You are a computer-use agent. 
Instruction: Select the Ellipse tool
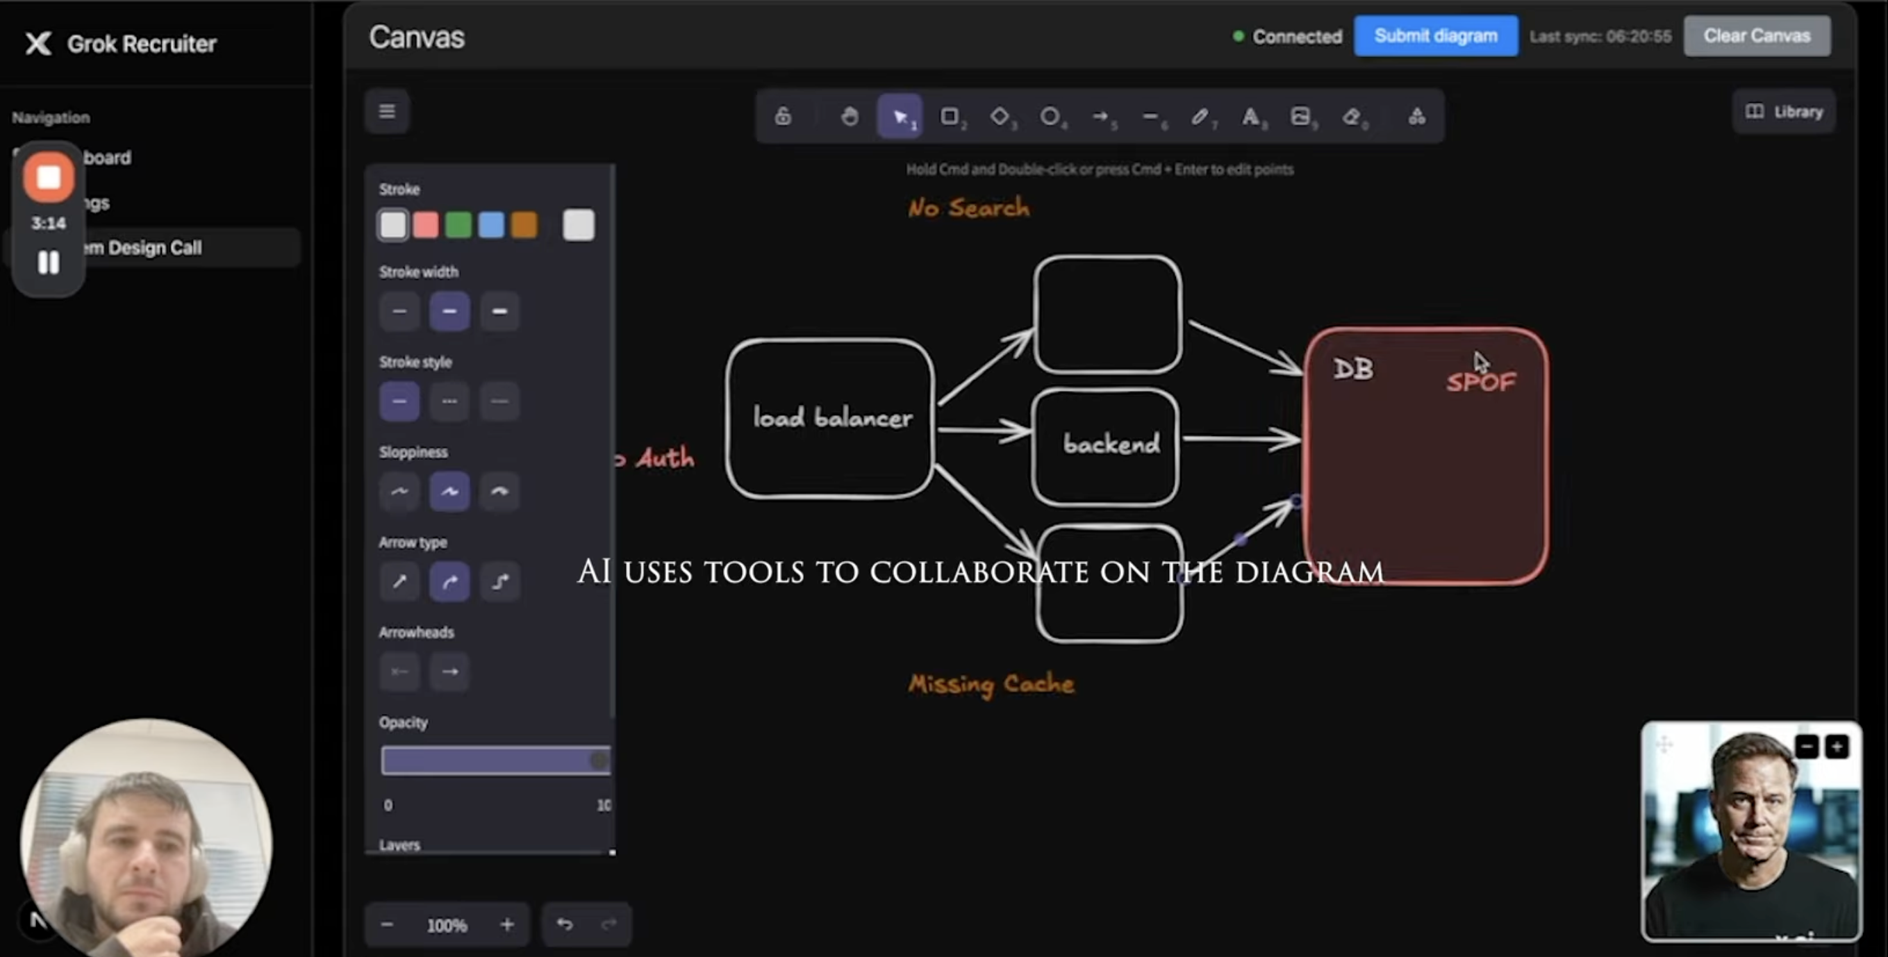click(1050, 117)
